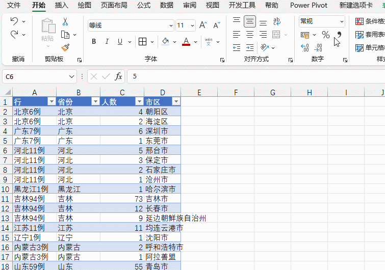Expand the font color options arrow
The width and height of the screenshot is (385, 270).
[195, 42]
